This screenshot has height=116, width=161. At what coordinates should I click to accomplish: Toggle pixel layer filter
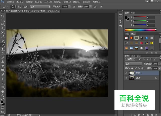[140, 59]
